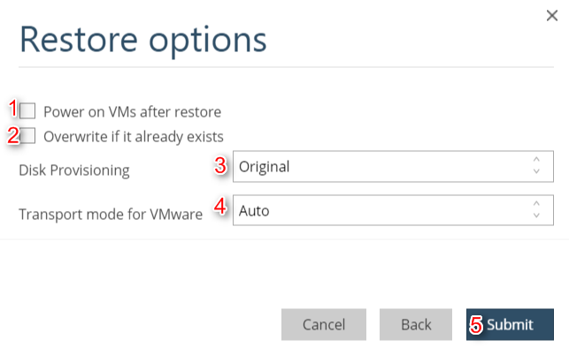Click up arrow in Disk Provisioning selector
Screen dimensions: 569x355
click(536, 160)
